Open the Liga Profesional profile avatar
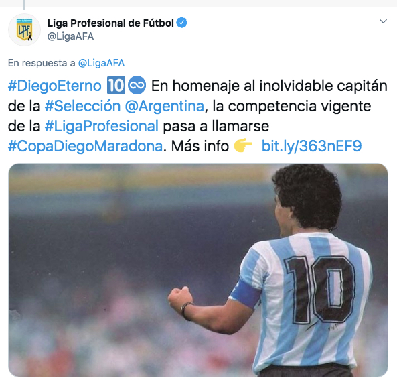The width and height of the screenshot is (397, 380). [x=24, y=29]
